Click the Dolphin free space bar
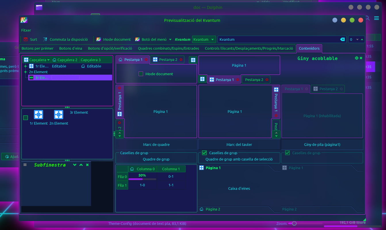This screenshot has height=230, width=386. click(x=352, y=226)
